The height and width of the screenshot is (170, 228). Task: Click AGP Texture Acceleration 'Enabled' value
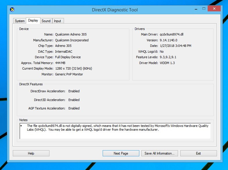[74, 108]
